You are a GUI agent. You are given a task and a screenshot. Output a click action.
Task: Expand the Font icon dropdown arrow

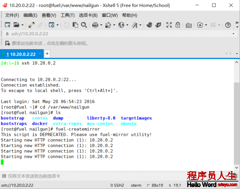coord(140,25)
